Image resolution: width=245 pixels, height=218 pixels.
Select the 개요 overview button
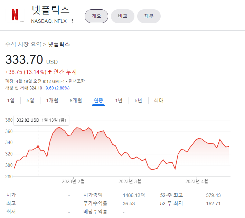pos(96,16)
